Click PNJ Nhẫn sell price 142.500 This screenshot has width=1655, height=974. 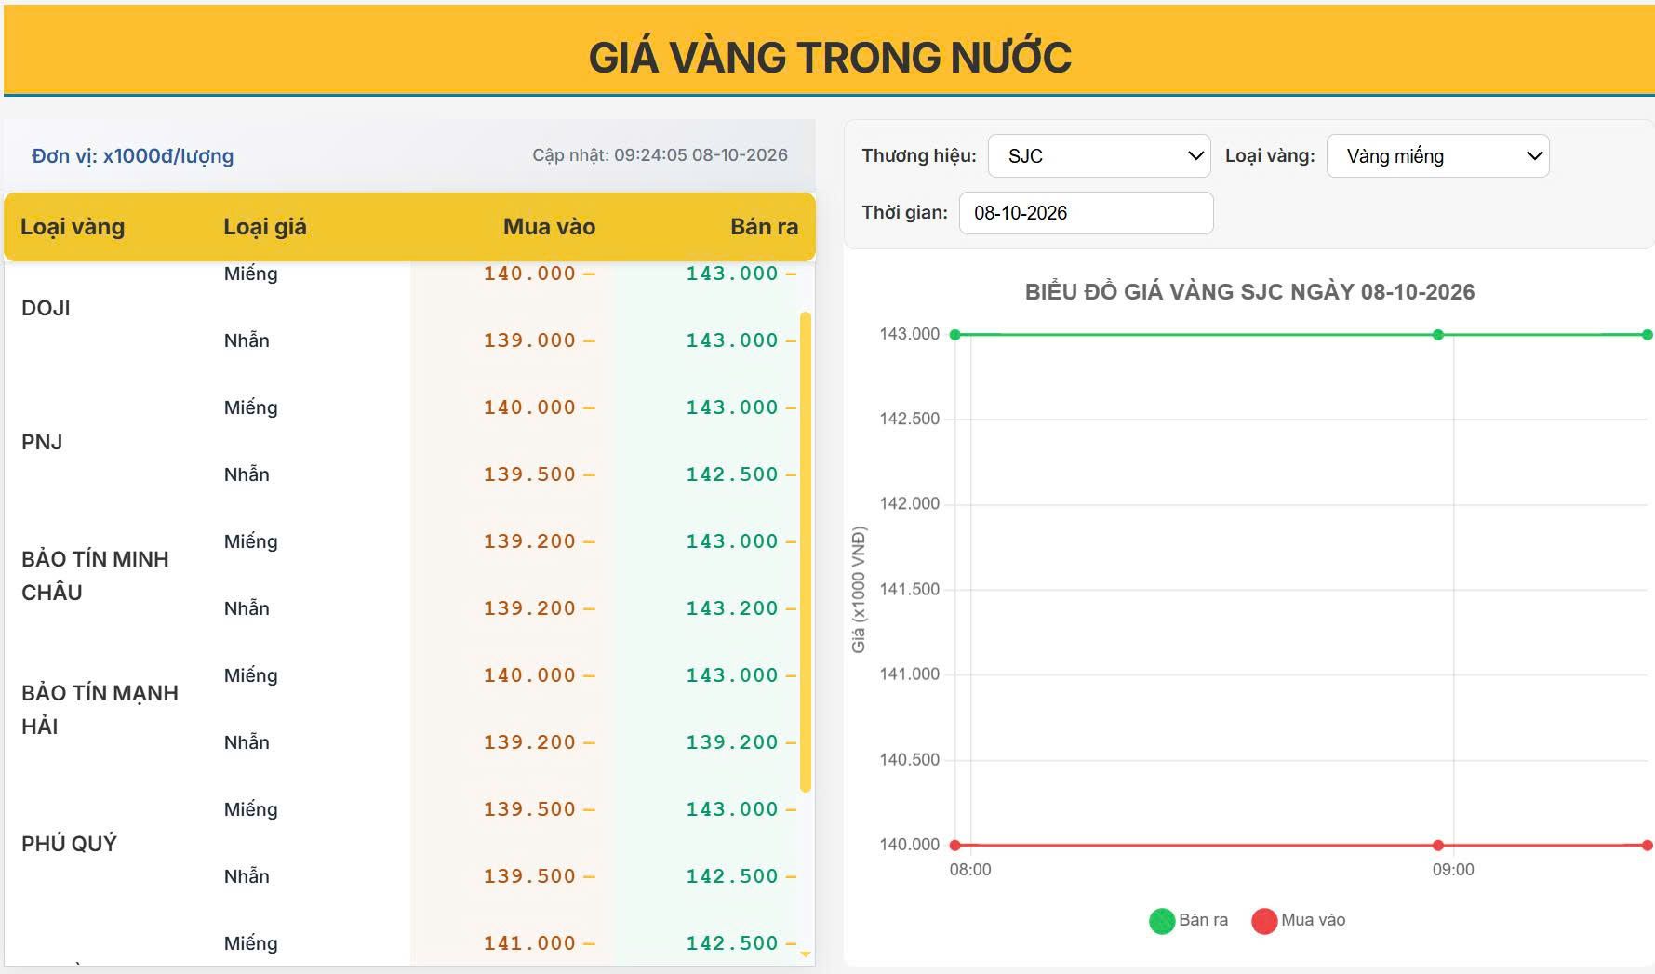pyautogui.click(x=732, y=474)
